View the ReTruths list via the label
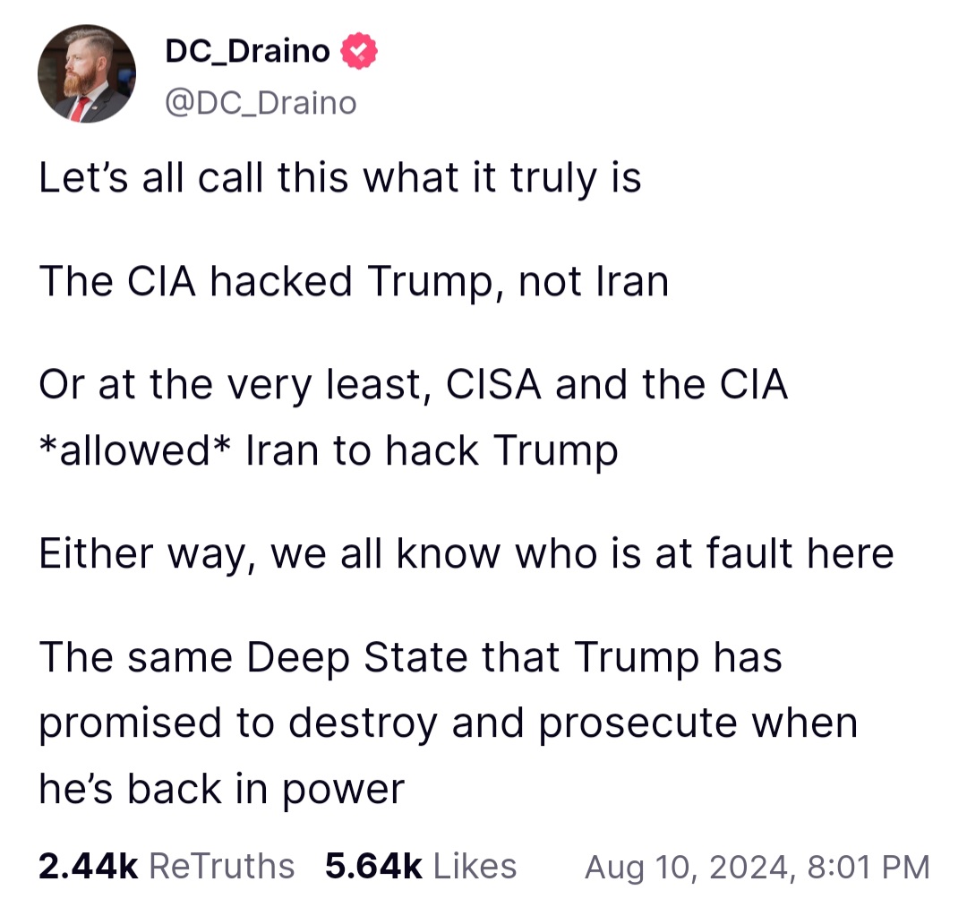 click(x=221, y=867)
